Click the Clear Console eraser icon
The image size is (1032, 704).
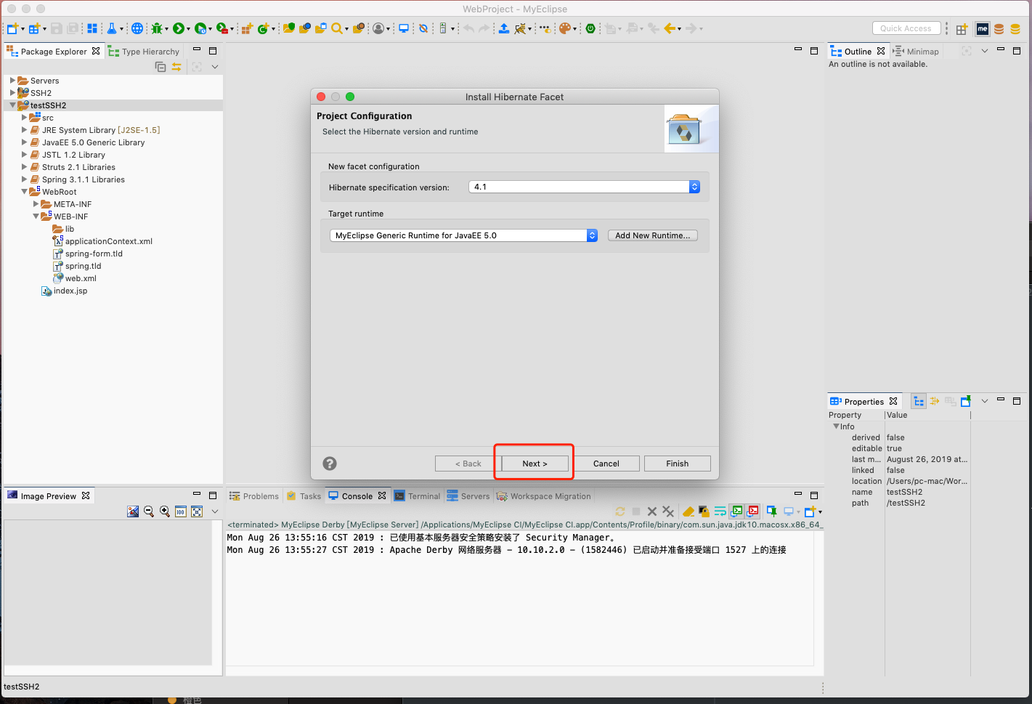pos(688,511)
